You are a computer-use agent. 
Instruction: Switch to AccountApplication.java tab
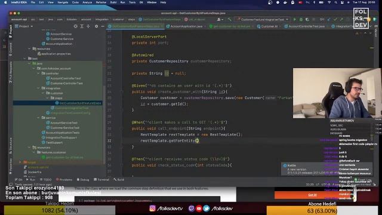pos(186,26)
